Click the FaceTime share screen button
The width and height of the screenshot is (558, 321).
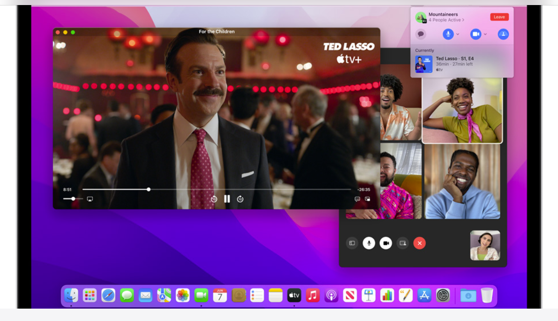[403, 243]
